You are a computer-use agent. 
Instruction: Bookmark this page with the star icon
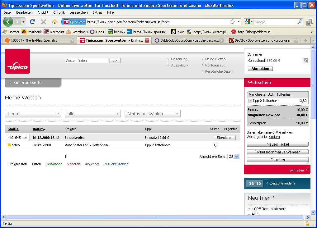[x=232, y=22]
